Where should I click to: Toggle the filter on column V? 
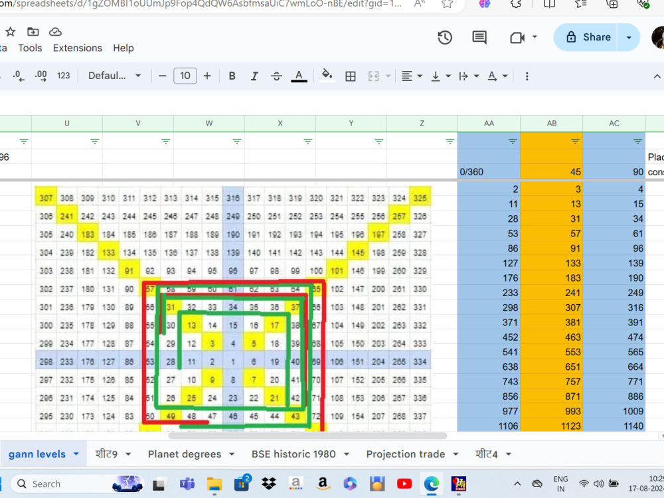click(x=165, y=141)
